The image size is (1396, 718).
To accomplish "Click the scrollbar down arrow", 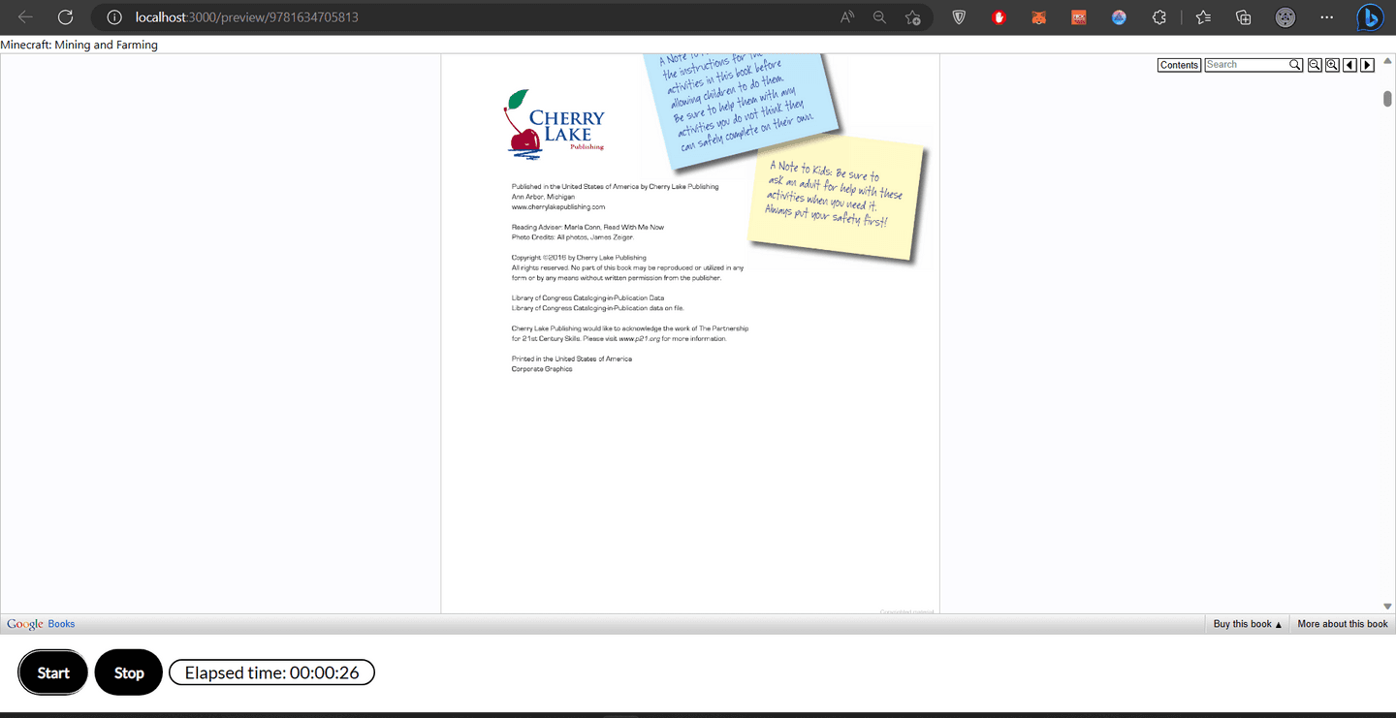I will [x=1387, y=607].
